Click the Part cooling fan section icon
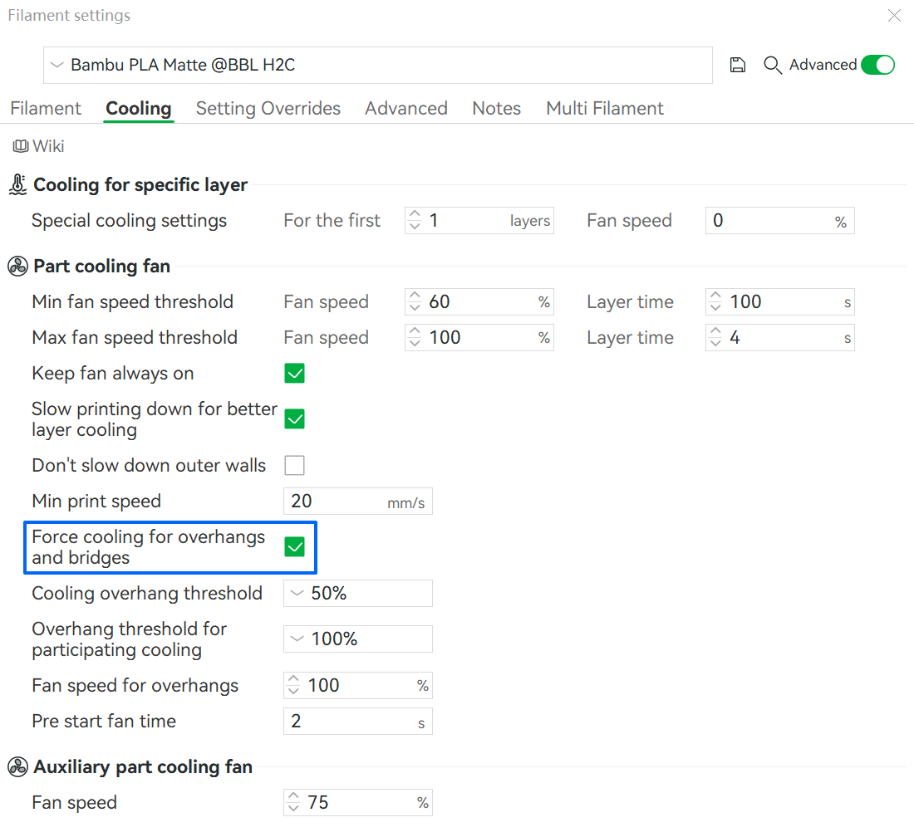This screenshot has width=914, height=832. coord(18,267)
